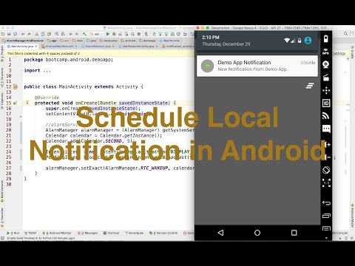The height and width of the screenshot is (266, 355).
Task: Tap the Android Home navigation button
Action: click(x=257, y=233)
